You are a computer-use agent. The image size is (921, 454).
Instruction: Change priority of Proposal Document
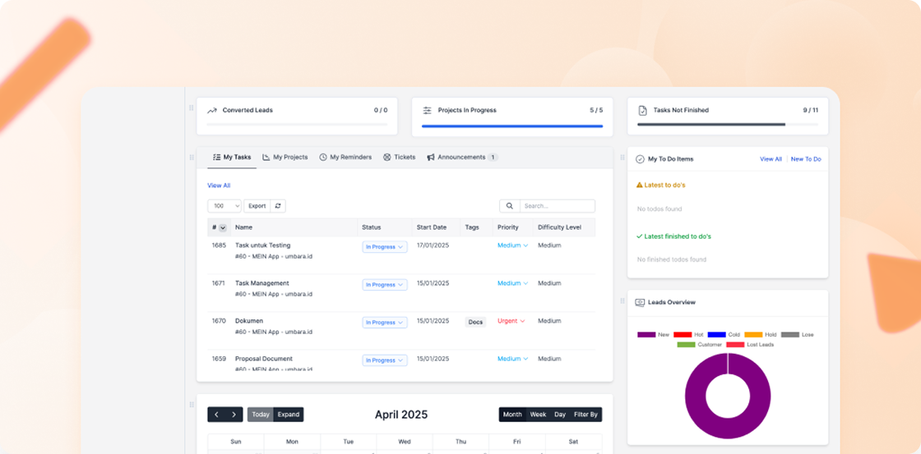click(513, 359)
